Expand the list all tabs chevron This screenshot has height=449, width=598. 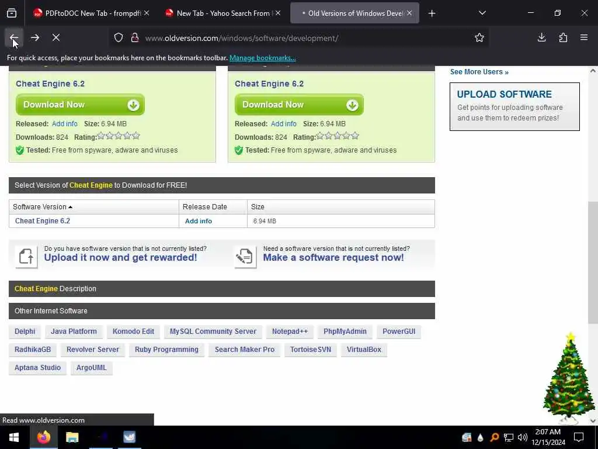tap(482, 13)
